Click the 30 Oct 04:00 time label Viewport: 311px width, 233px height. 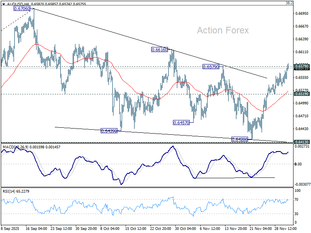click(185, 228)
